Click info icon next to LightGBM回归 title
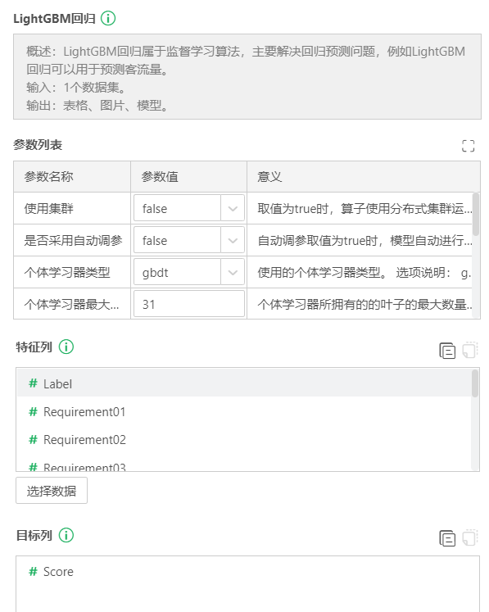 click(108, 18)
